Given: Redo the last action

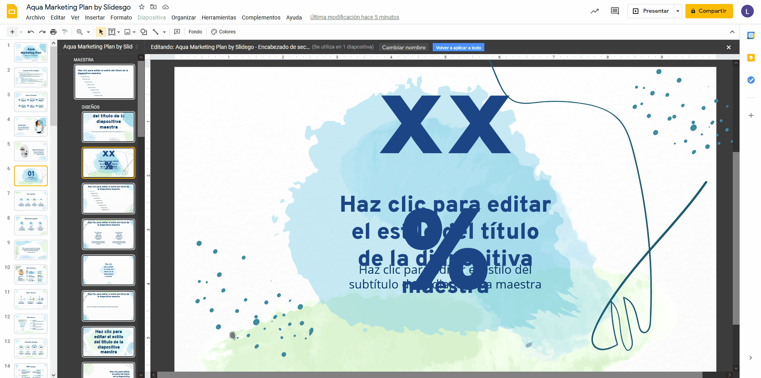Looking at the screenshot, I should (42, 32).
